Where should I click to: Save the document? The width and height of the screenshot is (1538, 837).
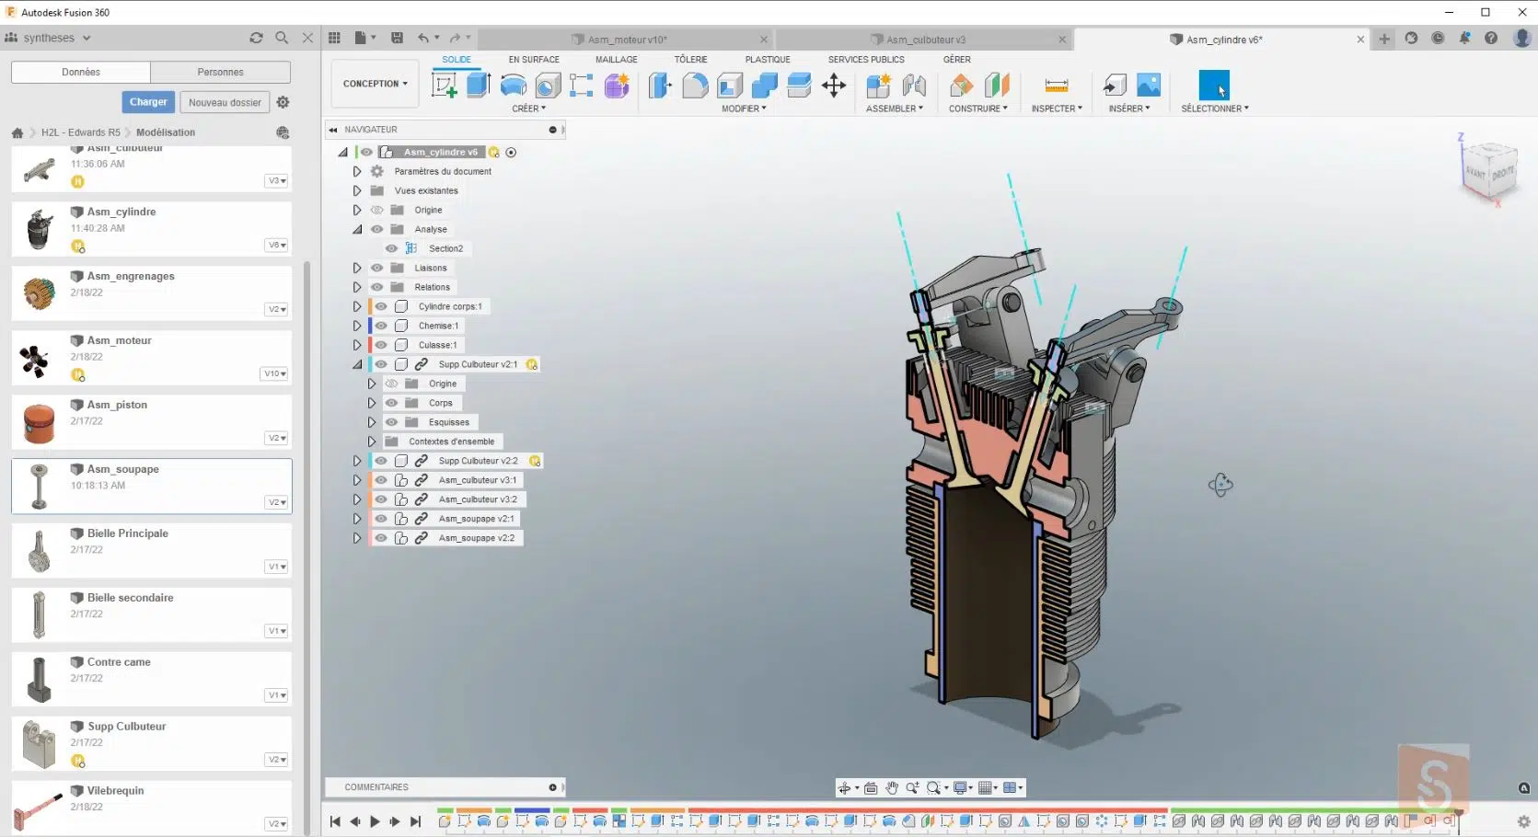point(397,38)
